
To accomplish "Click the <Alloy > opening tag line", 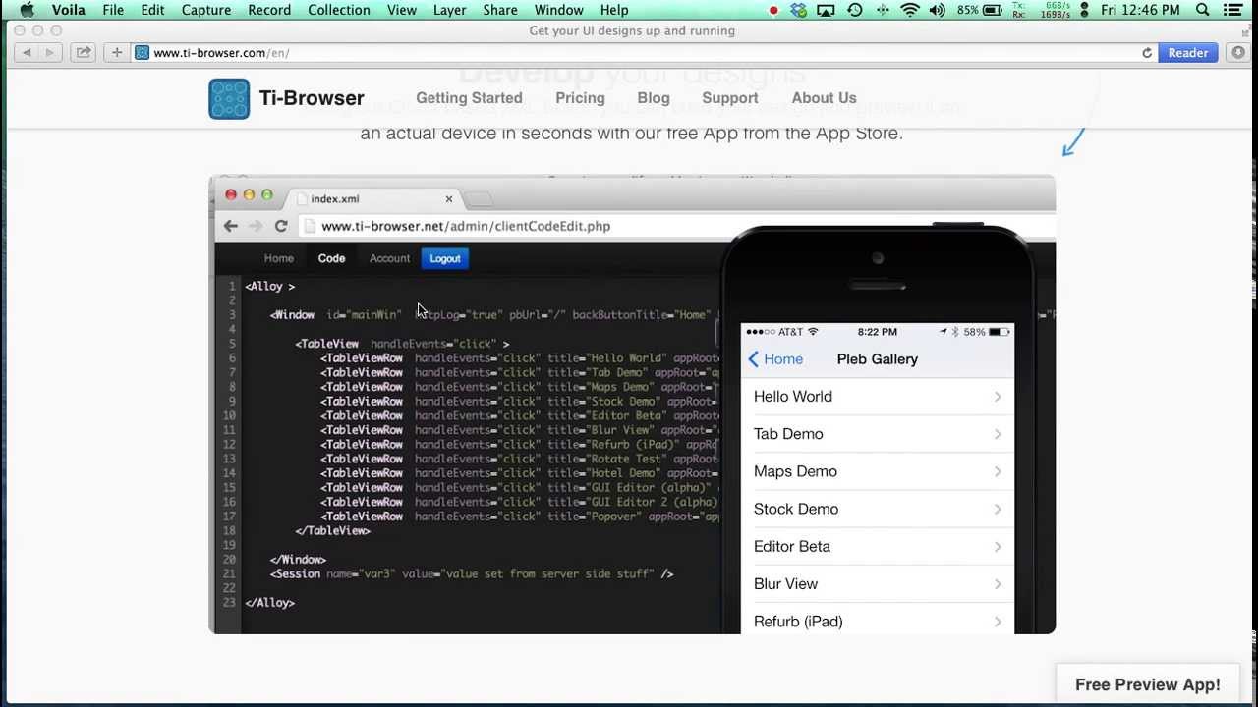I will pos(270,286).
